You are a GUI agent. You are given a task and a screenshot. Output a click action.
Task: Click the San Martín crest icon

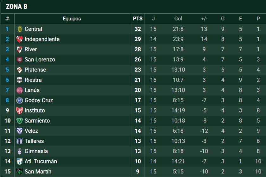point(20,172)
